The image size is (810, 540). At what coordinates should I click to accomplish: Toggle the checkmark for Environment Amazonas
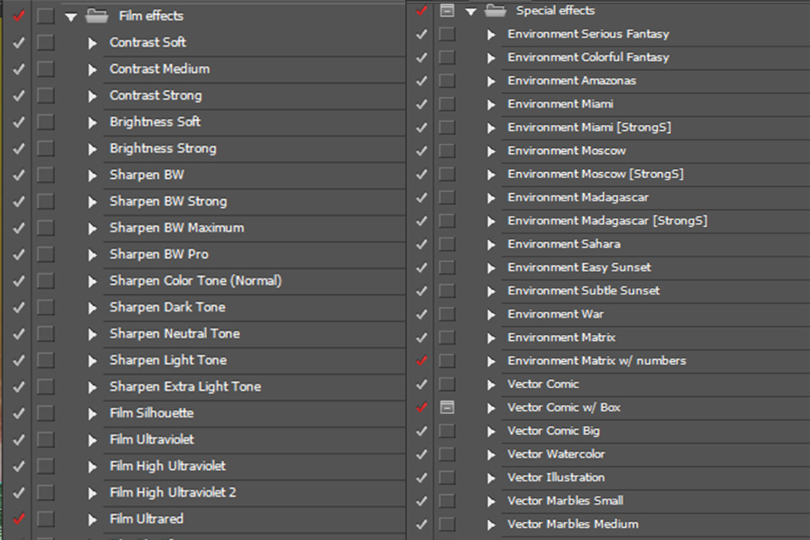[422, 81]
